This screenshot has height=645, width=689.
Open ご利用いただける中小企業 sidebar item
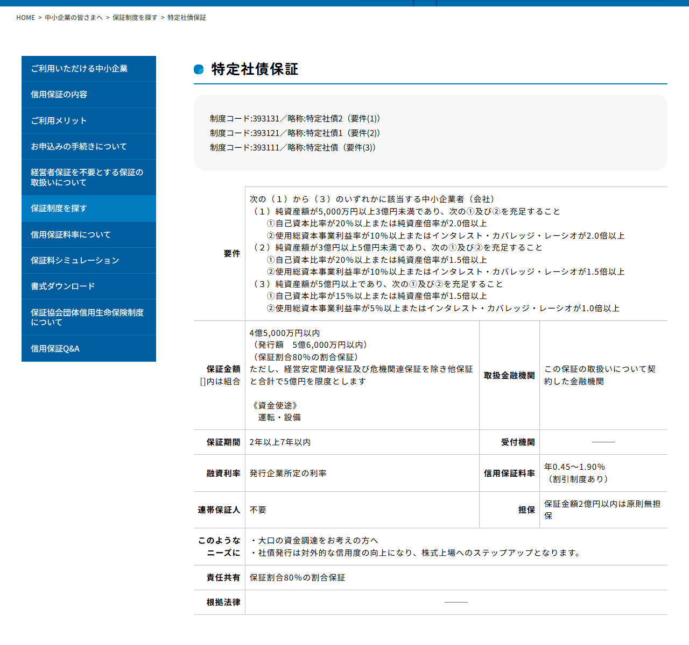[x=89, y=69]
